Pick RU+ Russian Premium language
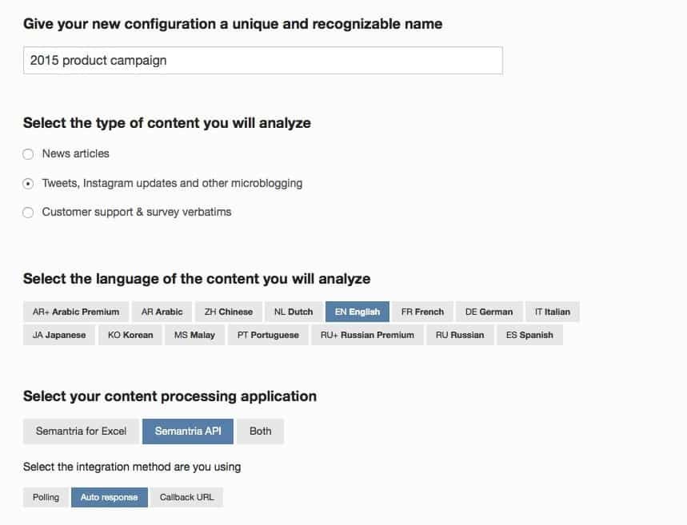 pos(367,335)
